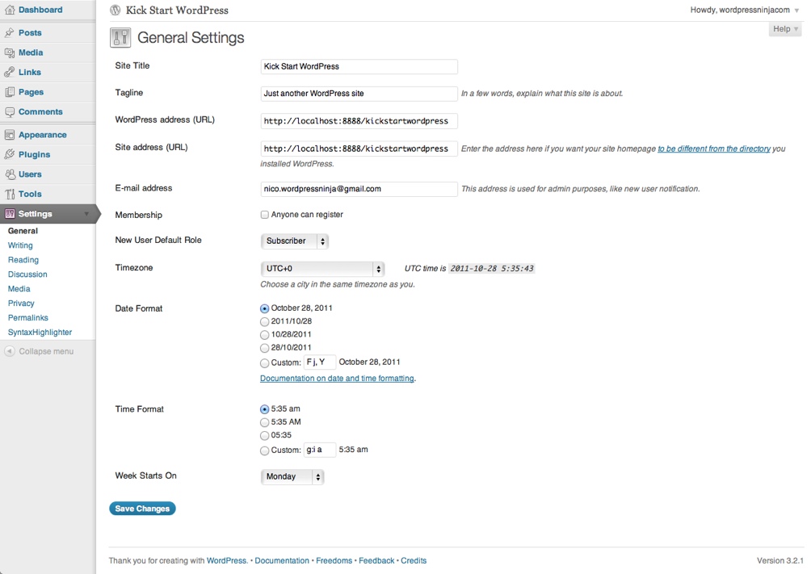Open the Timezone UTC+0 dropdown
This screenshot has height=574, width=811.
pos(322,269)
